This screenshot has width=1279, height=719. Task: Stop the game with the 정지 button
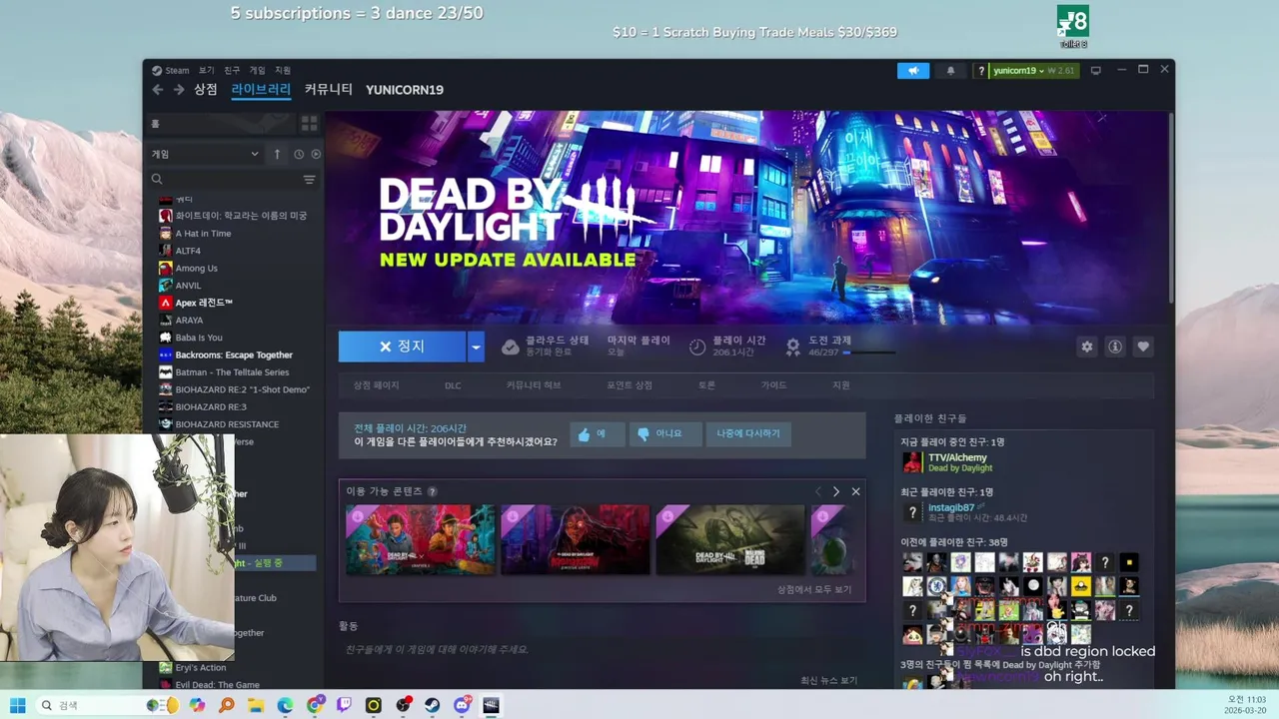[402, 347]
